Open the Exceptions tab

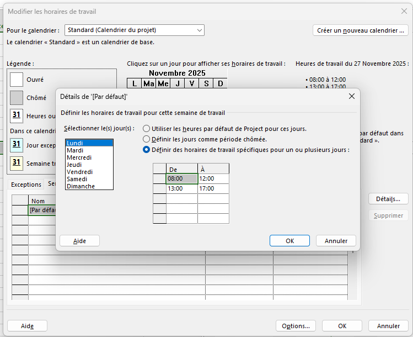26,185
